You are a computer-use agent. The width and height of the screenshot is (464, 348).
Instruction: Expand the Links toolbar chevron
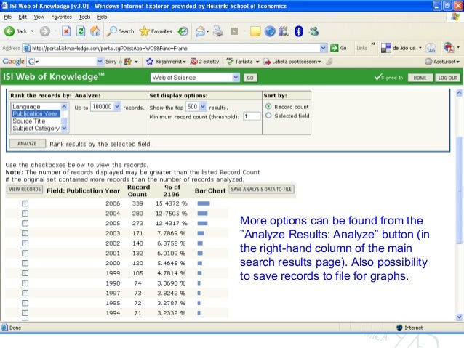click(x=373, y=44)
